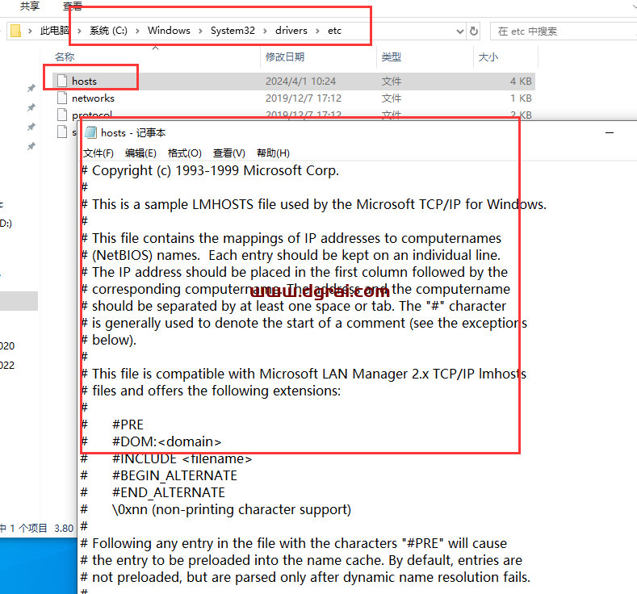Viewport: 637px width, 594px height.
Task: Sort files by 类型 column
Action: point(392,56)
